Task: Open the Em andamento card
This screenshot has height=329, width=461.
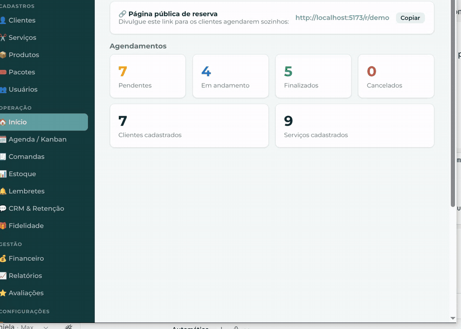Action: pyautogui.click(x=230, y=76)
